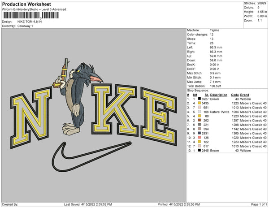The width and height of the screenshot is (269, 208).
Task: Click the barcode at the top
Action: point(30,15)
